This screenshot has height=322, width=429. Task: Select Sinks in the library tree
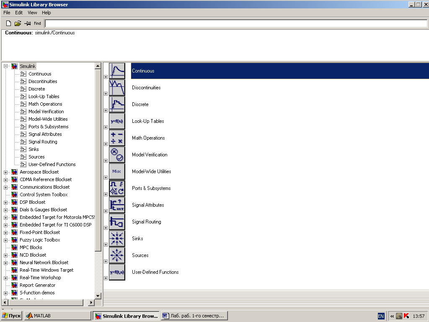[x=34, y=149]
